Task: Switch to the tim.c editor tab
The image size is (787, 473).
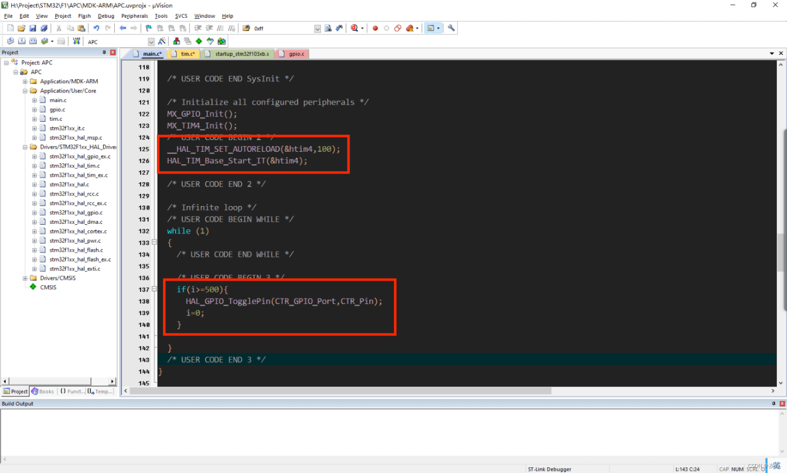Action: coord(184,54)
